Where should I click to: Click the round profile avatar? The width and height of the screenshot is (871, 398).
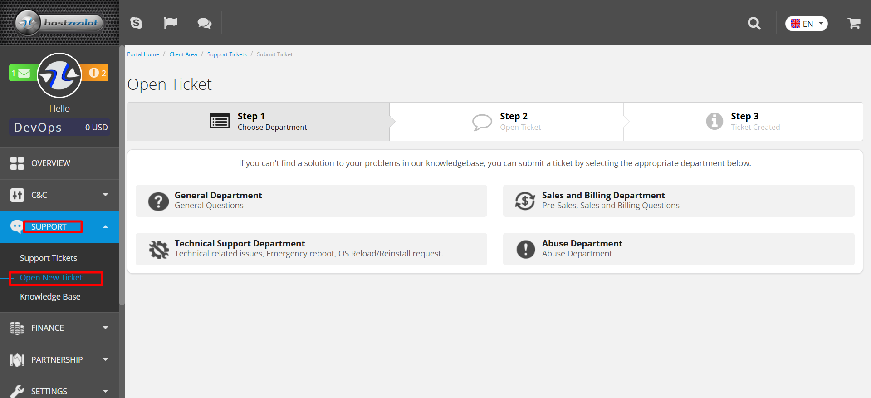[59, 75]
